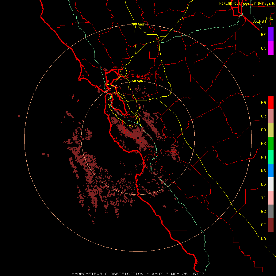Click the HR legend label
This screenshot has height=276, width=276.
[x=263, y=144]
